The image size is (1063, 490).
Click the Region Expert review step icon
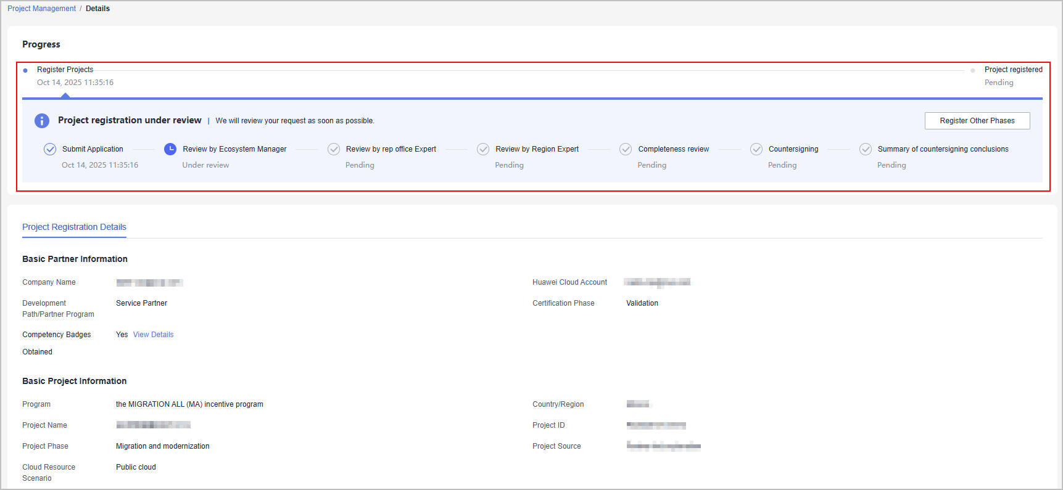coord(483,149)
